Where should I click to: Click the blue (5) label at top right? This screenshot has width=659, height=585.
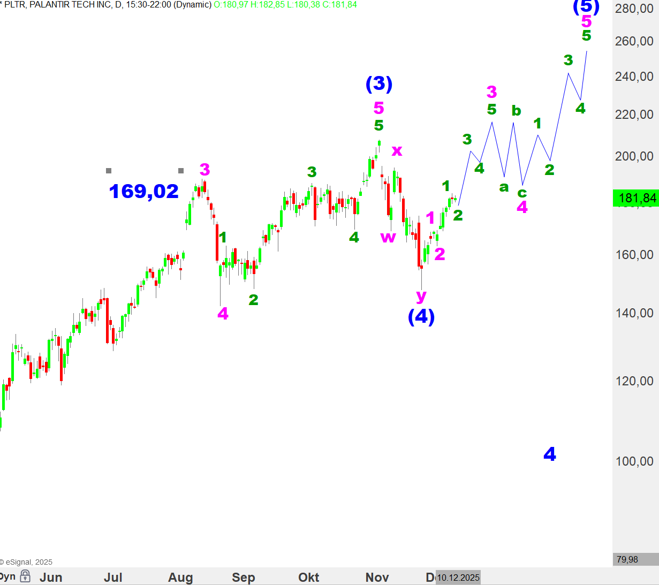pyautogui.click(x=586, y=6)
